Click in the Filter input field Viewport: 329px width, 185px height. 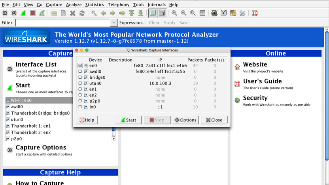tap(63, 23)
